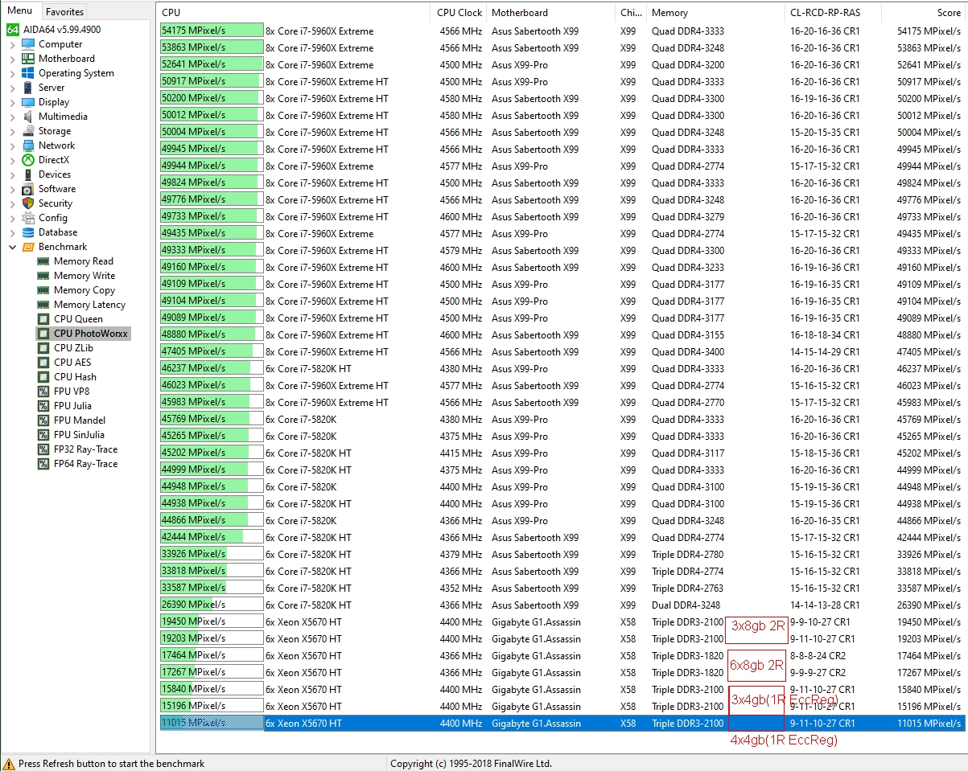Click the 14-14-13-28 CR1 timing cell
The image size is (968, 771).
click(x=824, y=605)
